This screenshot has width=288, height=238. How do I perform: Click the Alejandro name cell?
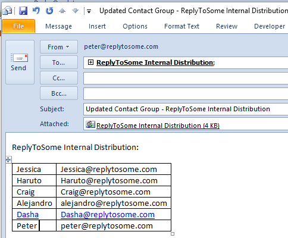tap(34, 203)
